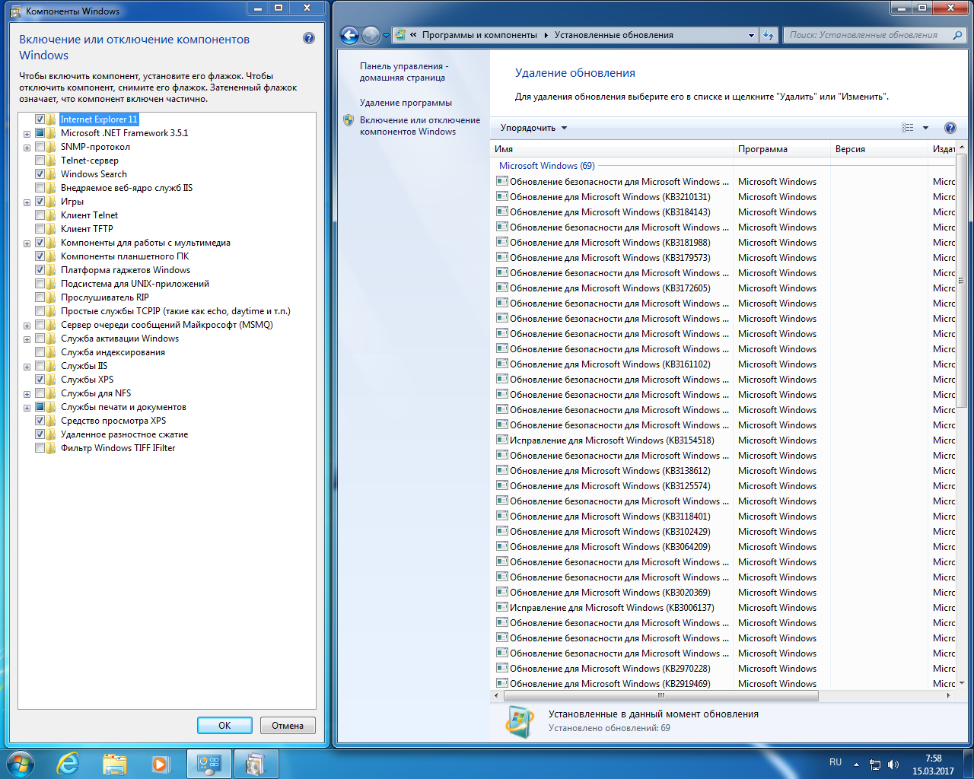Open the Windows Start button

click(x=21, y=763)
